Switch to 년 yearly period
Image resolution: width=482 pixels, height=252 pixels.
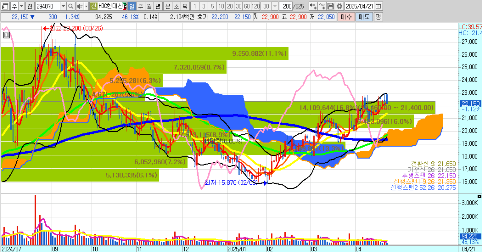point(158,6)
